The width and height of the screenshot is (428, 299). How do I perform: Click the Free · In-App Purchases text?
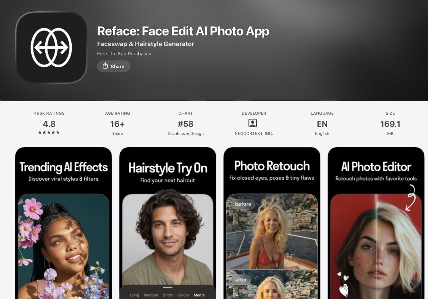[x=124, y=54]
